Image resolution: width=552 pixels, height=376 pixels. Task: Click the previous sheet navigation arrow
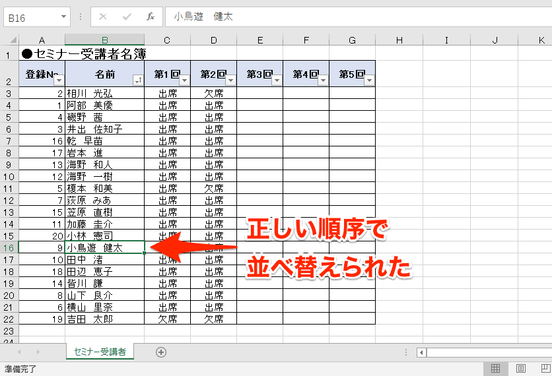19,352
